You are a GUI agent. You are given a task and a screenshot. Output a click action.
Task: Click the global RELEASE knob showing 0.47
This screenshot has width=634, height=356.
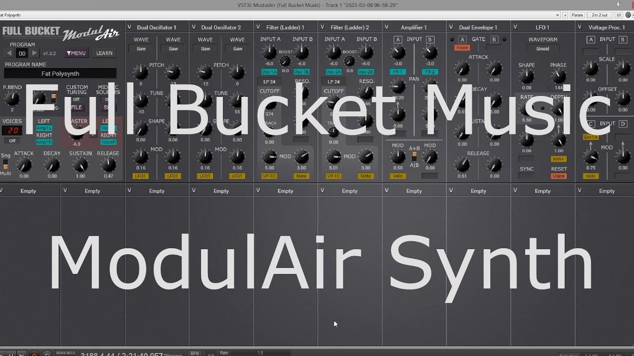coord(108,165)
